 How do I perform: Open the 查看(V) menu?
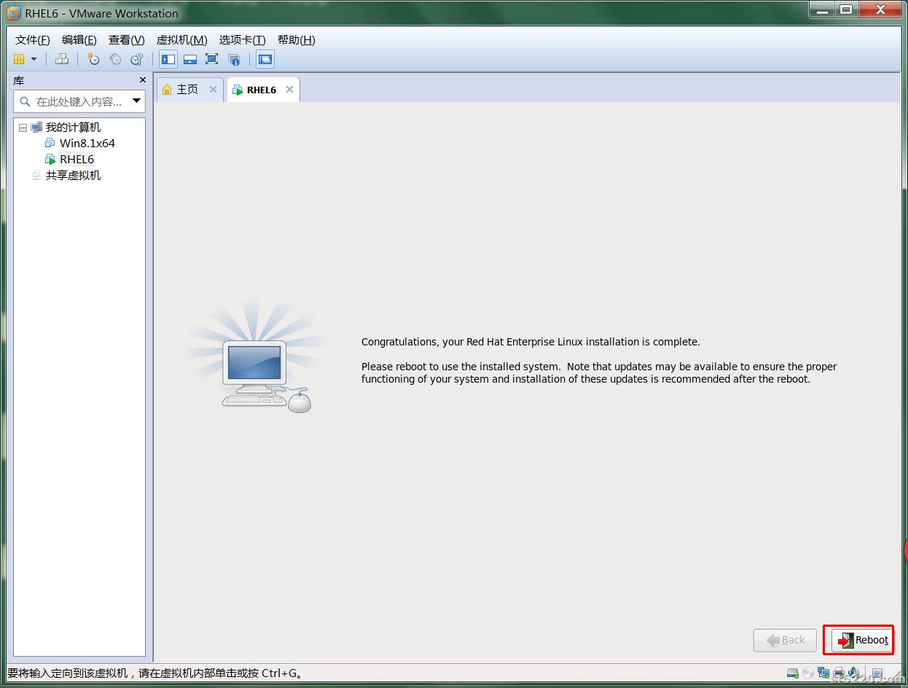127,40
